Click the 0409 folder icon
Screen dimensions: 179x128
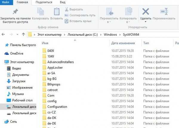coord(44,51)
